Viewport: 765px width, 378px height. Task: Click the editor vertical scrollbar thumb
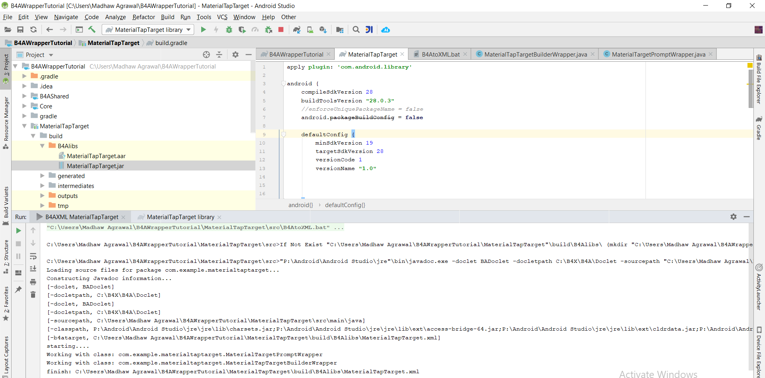tap(750, 88)
